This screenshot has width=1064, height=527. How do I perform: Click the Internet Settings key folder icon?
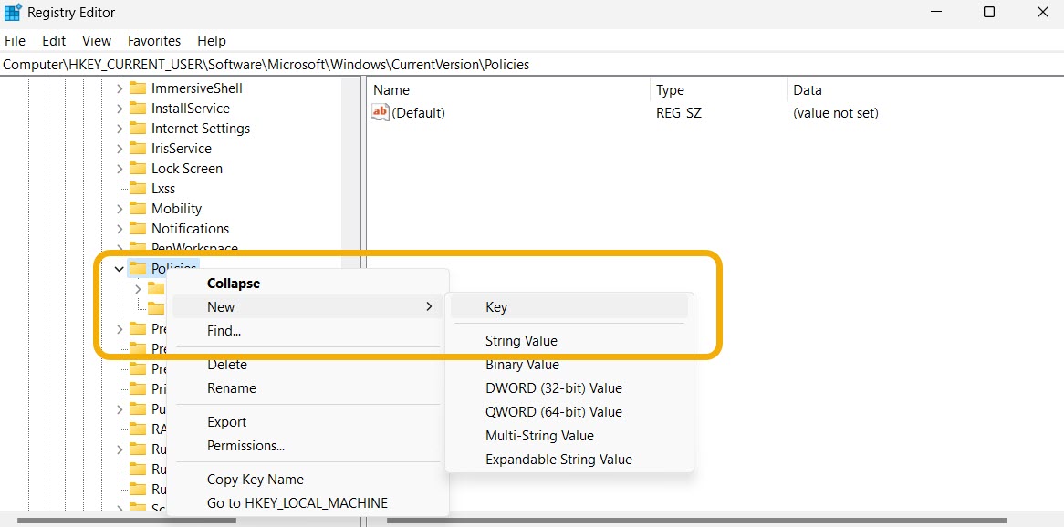(139, 128)
